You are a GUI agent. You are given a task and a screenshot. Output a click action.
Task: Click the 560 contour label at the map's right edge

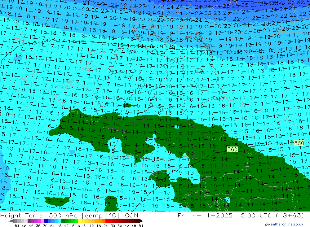pyautogui.click(x=299, y=143)
